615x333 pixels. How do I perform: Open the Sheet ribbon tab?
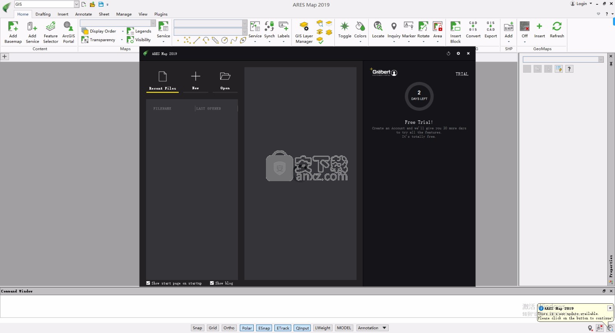click(x=104, y=14)
